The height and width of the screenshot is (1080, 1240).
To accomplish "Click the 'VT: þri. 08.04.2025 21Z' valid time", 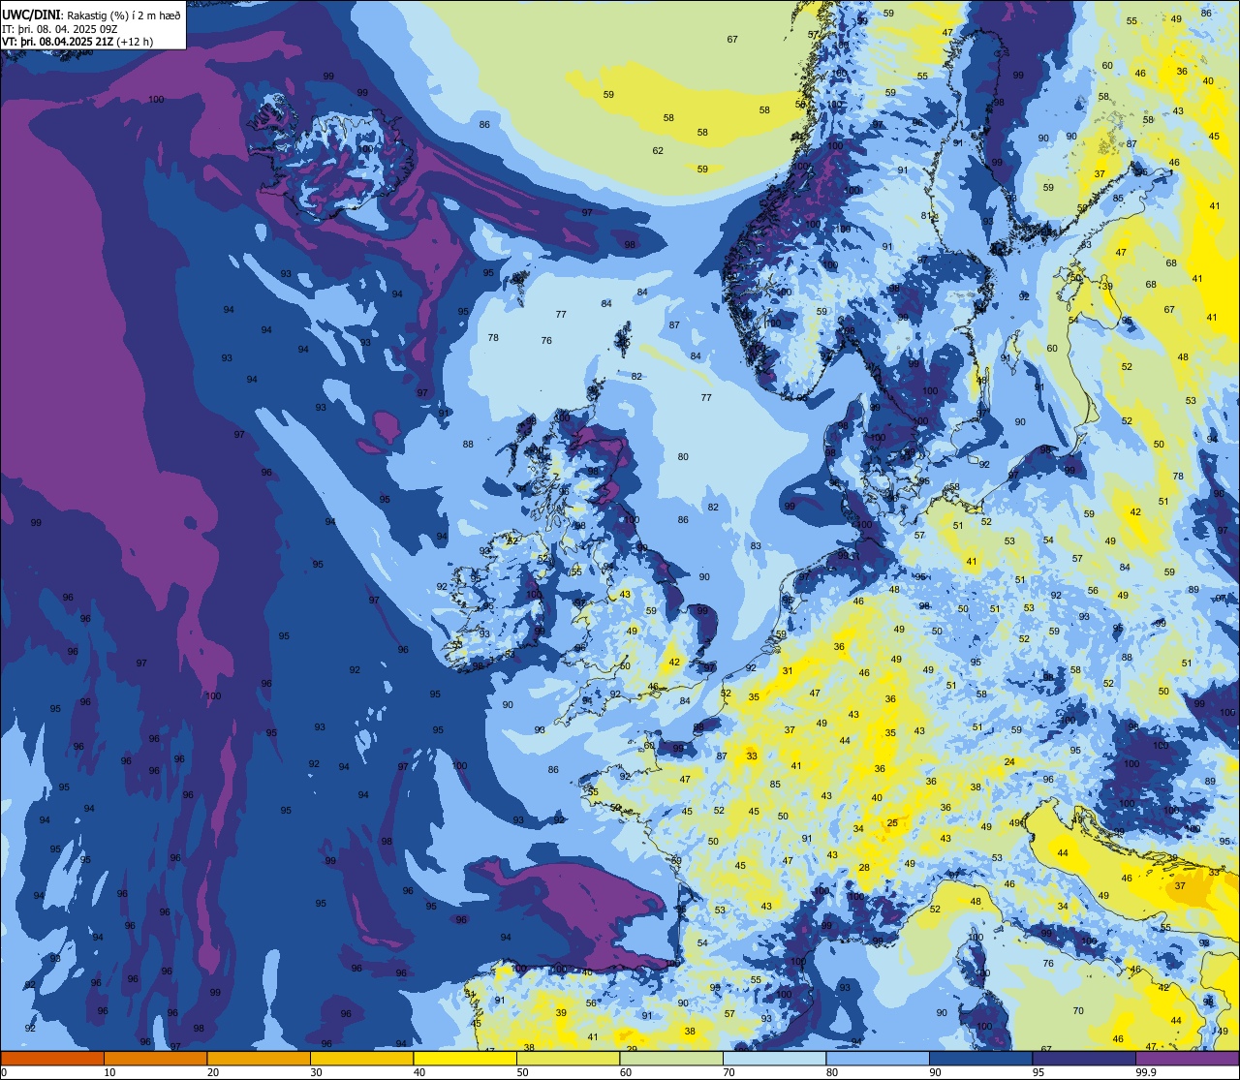I will click(x=57, y=41).
